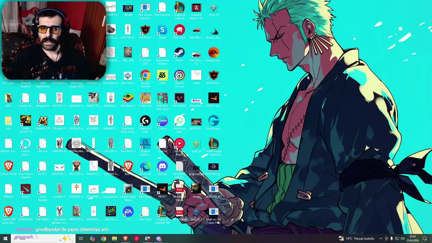
Task: Select the 2XKO desktop icon
Action: [162, 78]
